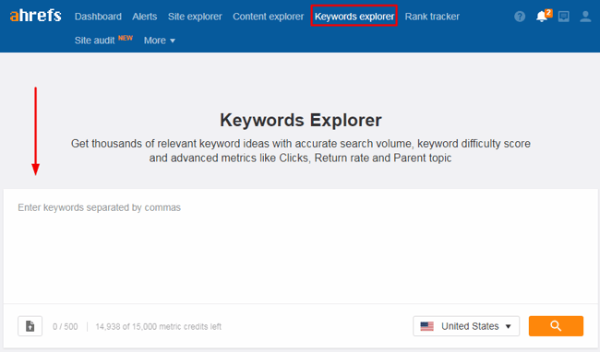Open Site audit NEW
Image resolution: width=600 pixels, height=352 pixels.
pos(103,40)
